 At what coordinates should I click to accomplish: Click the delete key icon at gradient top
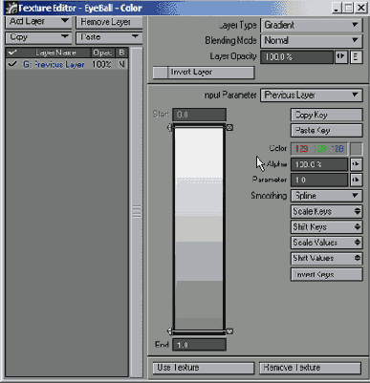click(229, 128)
